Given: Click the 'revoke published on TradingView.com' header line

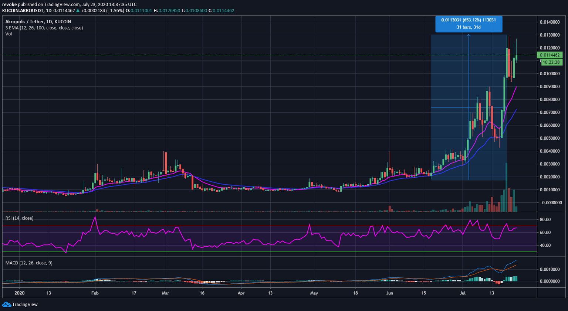Looking at the screenshot, I should (x=70, y=4).
